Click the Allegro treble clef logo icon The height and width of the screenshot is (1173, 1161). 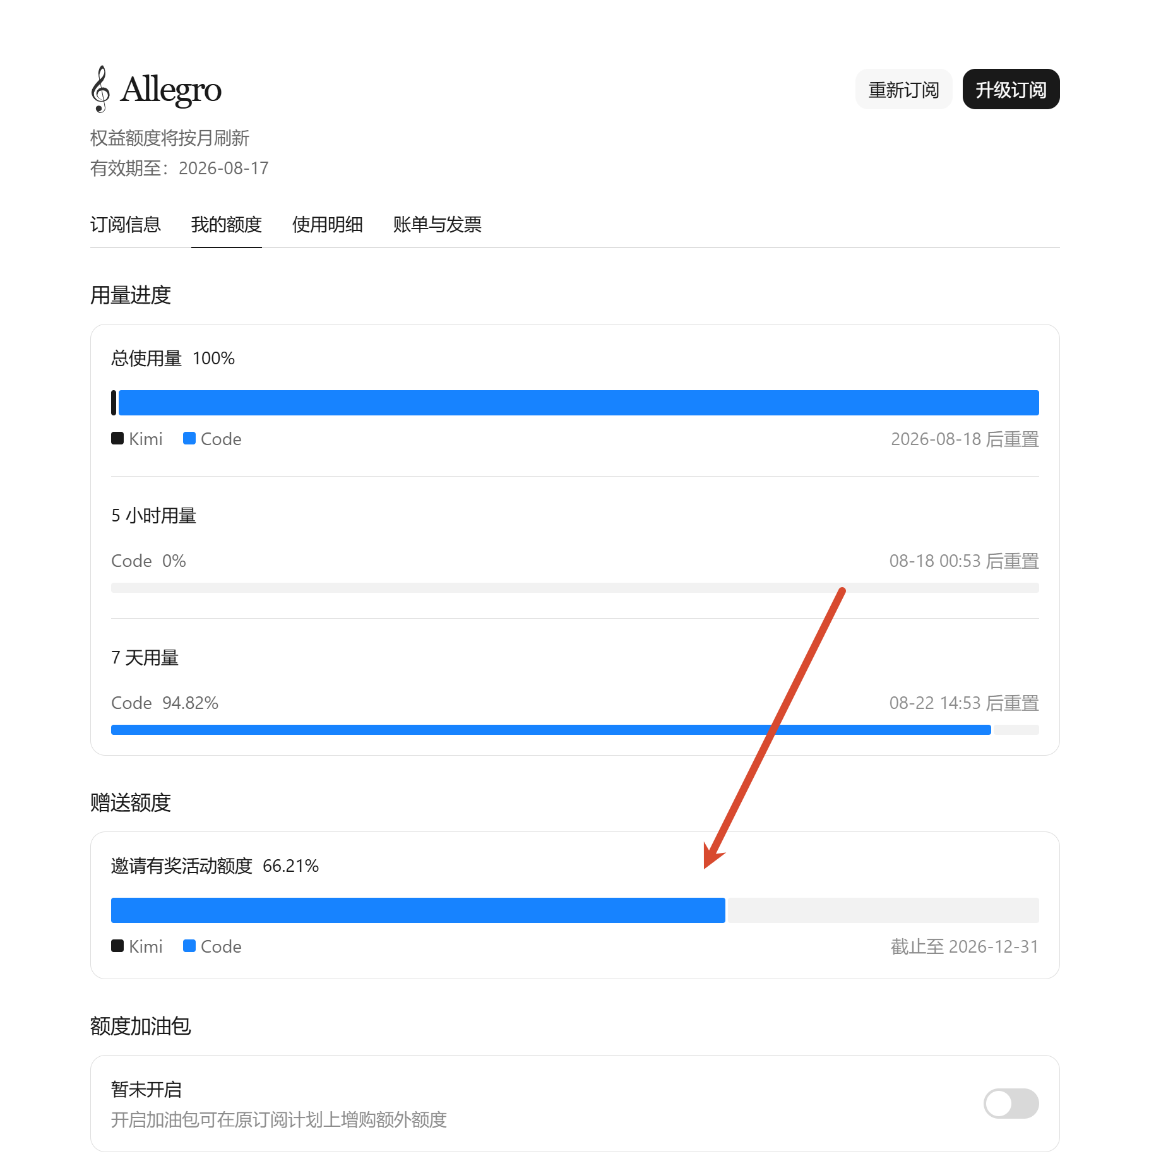pos(100,89)
